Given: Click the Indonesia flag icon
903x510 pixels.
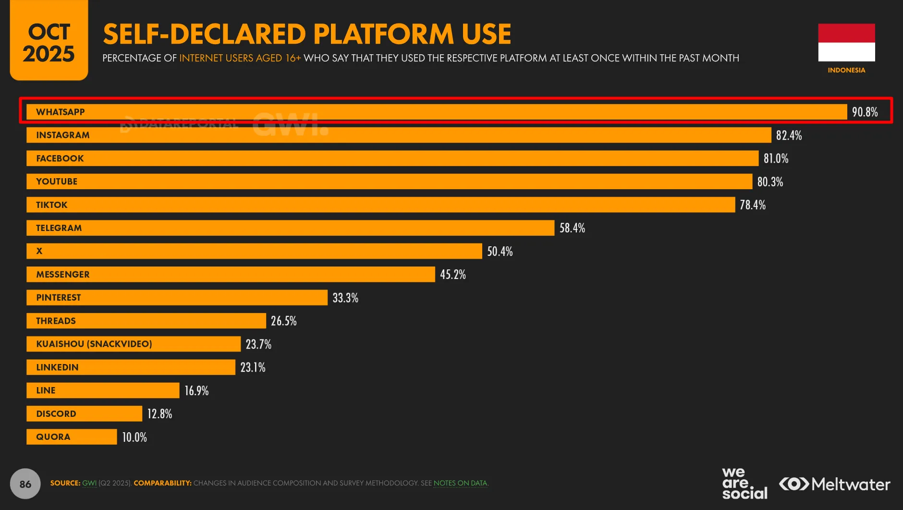Looking at the screenshot, I should pos(846,42).
